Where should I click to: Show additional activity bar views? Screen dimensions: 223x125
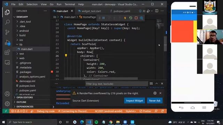[x=7, y=72]
